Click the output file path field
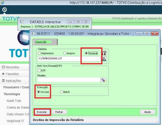The image size is (162, 125). click(69, 59)
